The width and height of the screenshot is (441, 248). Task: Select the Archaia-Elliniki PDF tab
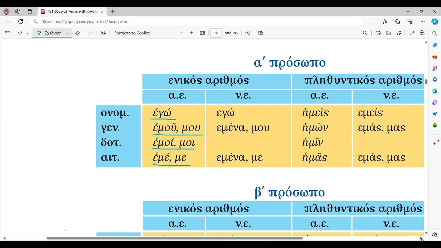click(72, 11)
